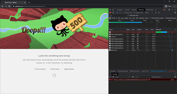Click the network Filter text field
Viewport: 177px width, 94px height.
118,16
